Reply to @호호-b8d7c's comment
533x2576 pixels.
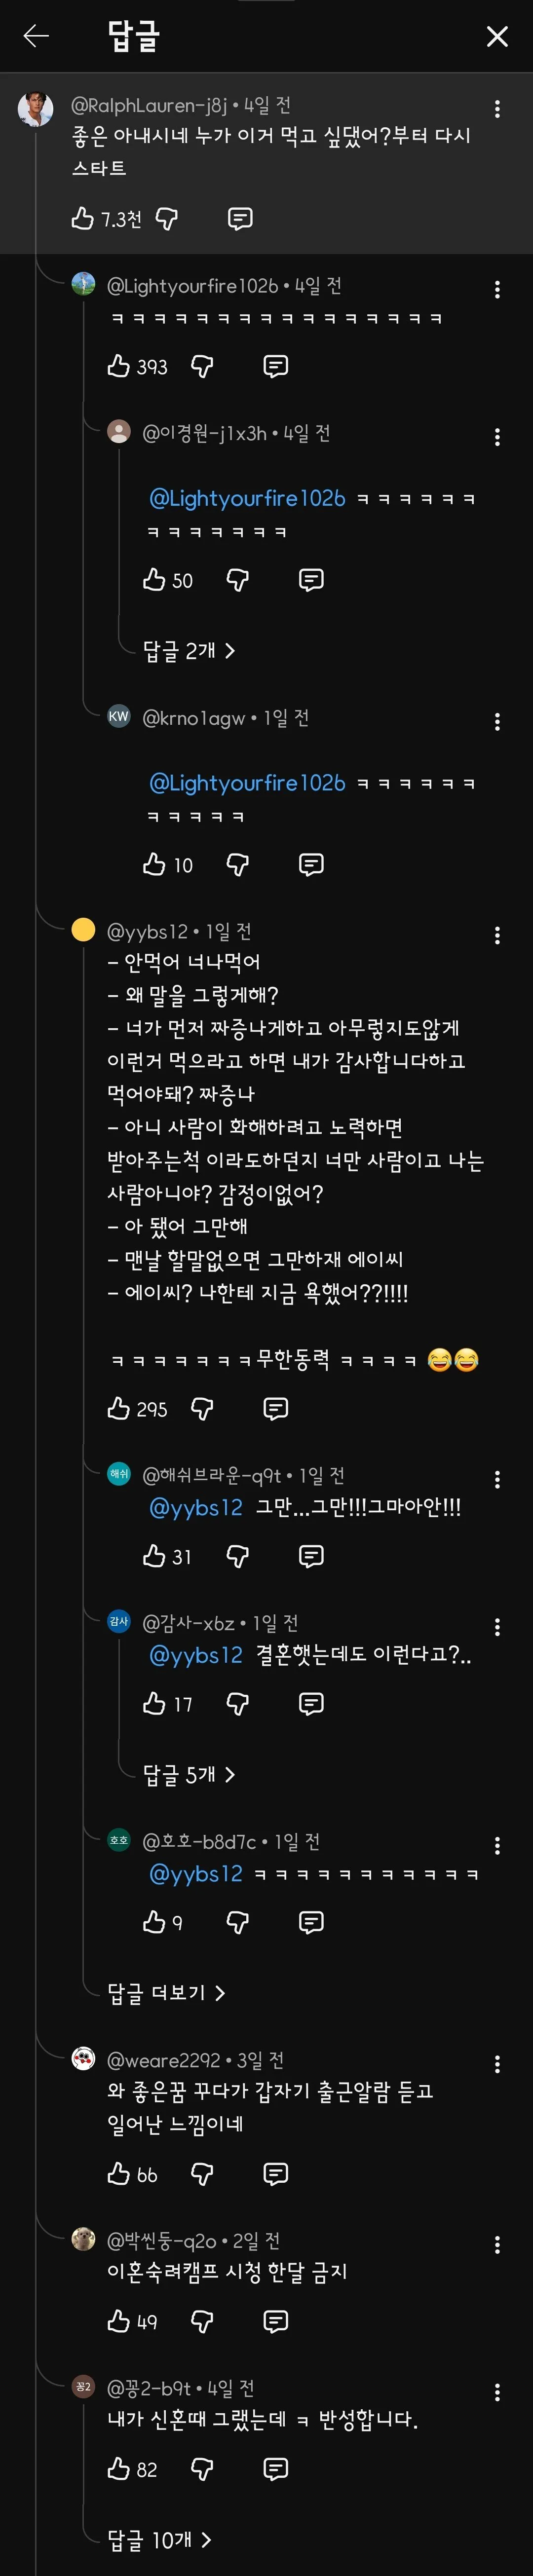pos(311,1922)
